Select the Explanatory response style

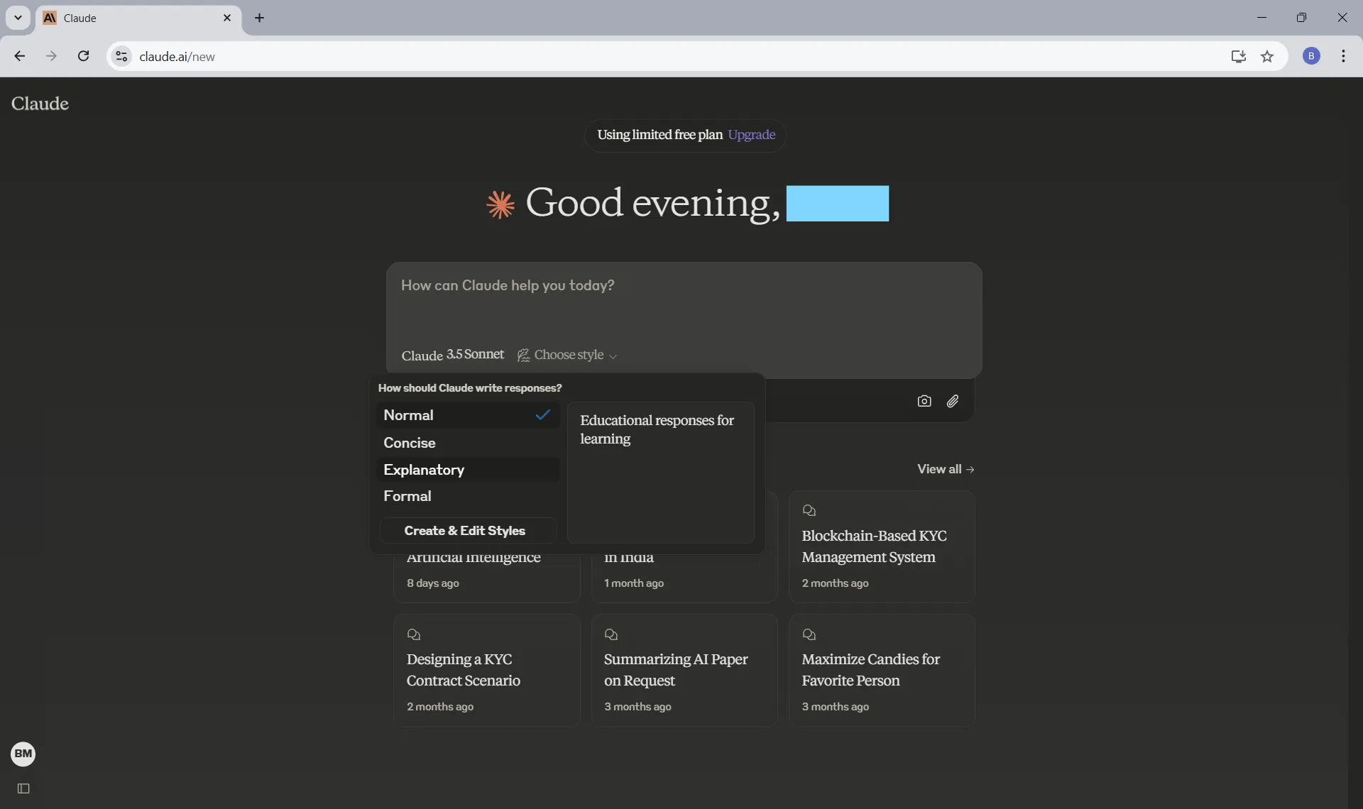(x=467, y=470)
